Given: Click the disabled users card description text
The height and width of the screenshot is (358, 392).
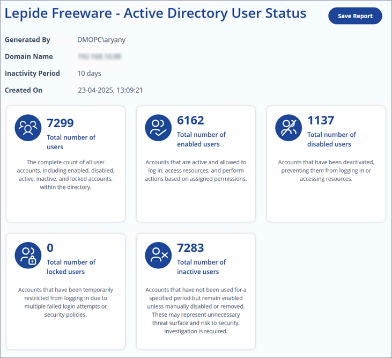Looking at the screenshot, I should 326,171.
